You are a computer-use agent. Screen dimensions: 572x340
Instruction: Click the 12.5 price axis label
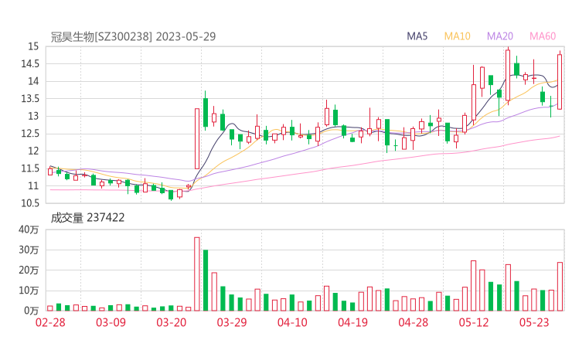(30, 134)
